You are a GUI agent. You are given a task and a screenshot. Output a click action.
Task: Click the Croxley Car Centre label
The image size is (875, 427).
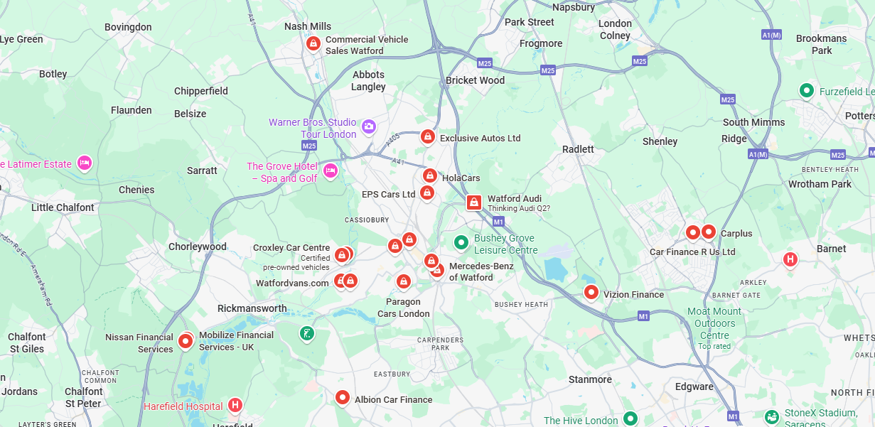[291, 248]
